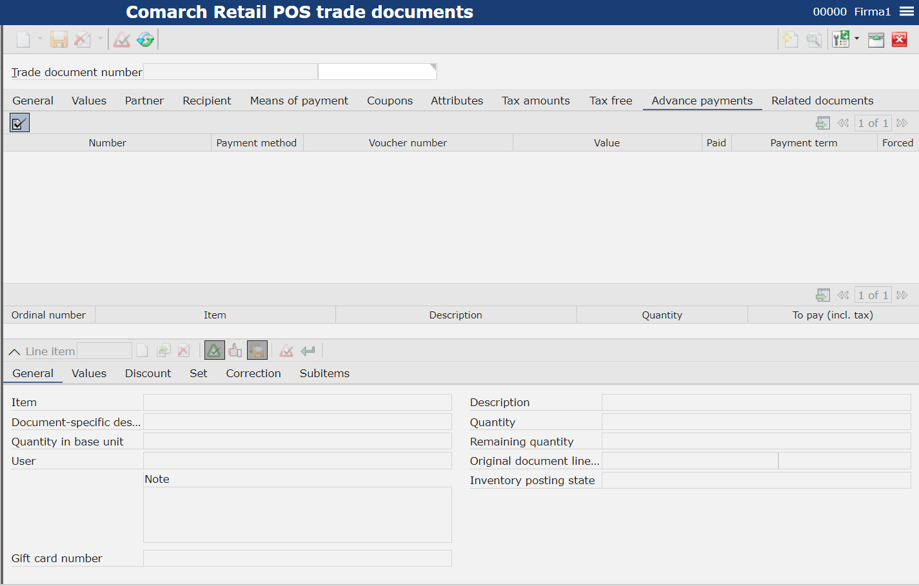Click the Note text area

(x=297, y=514)
